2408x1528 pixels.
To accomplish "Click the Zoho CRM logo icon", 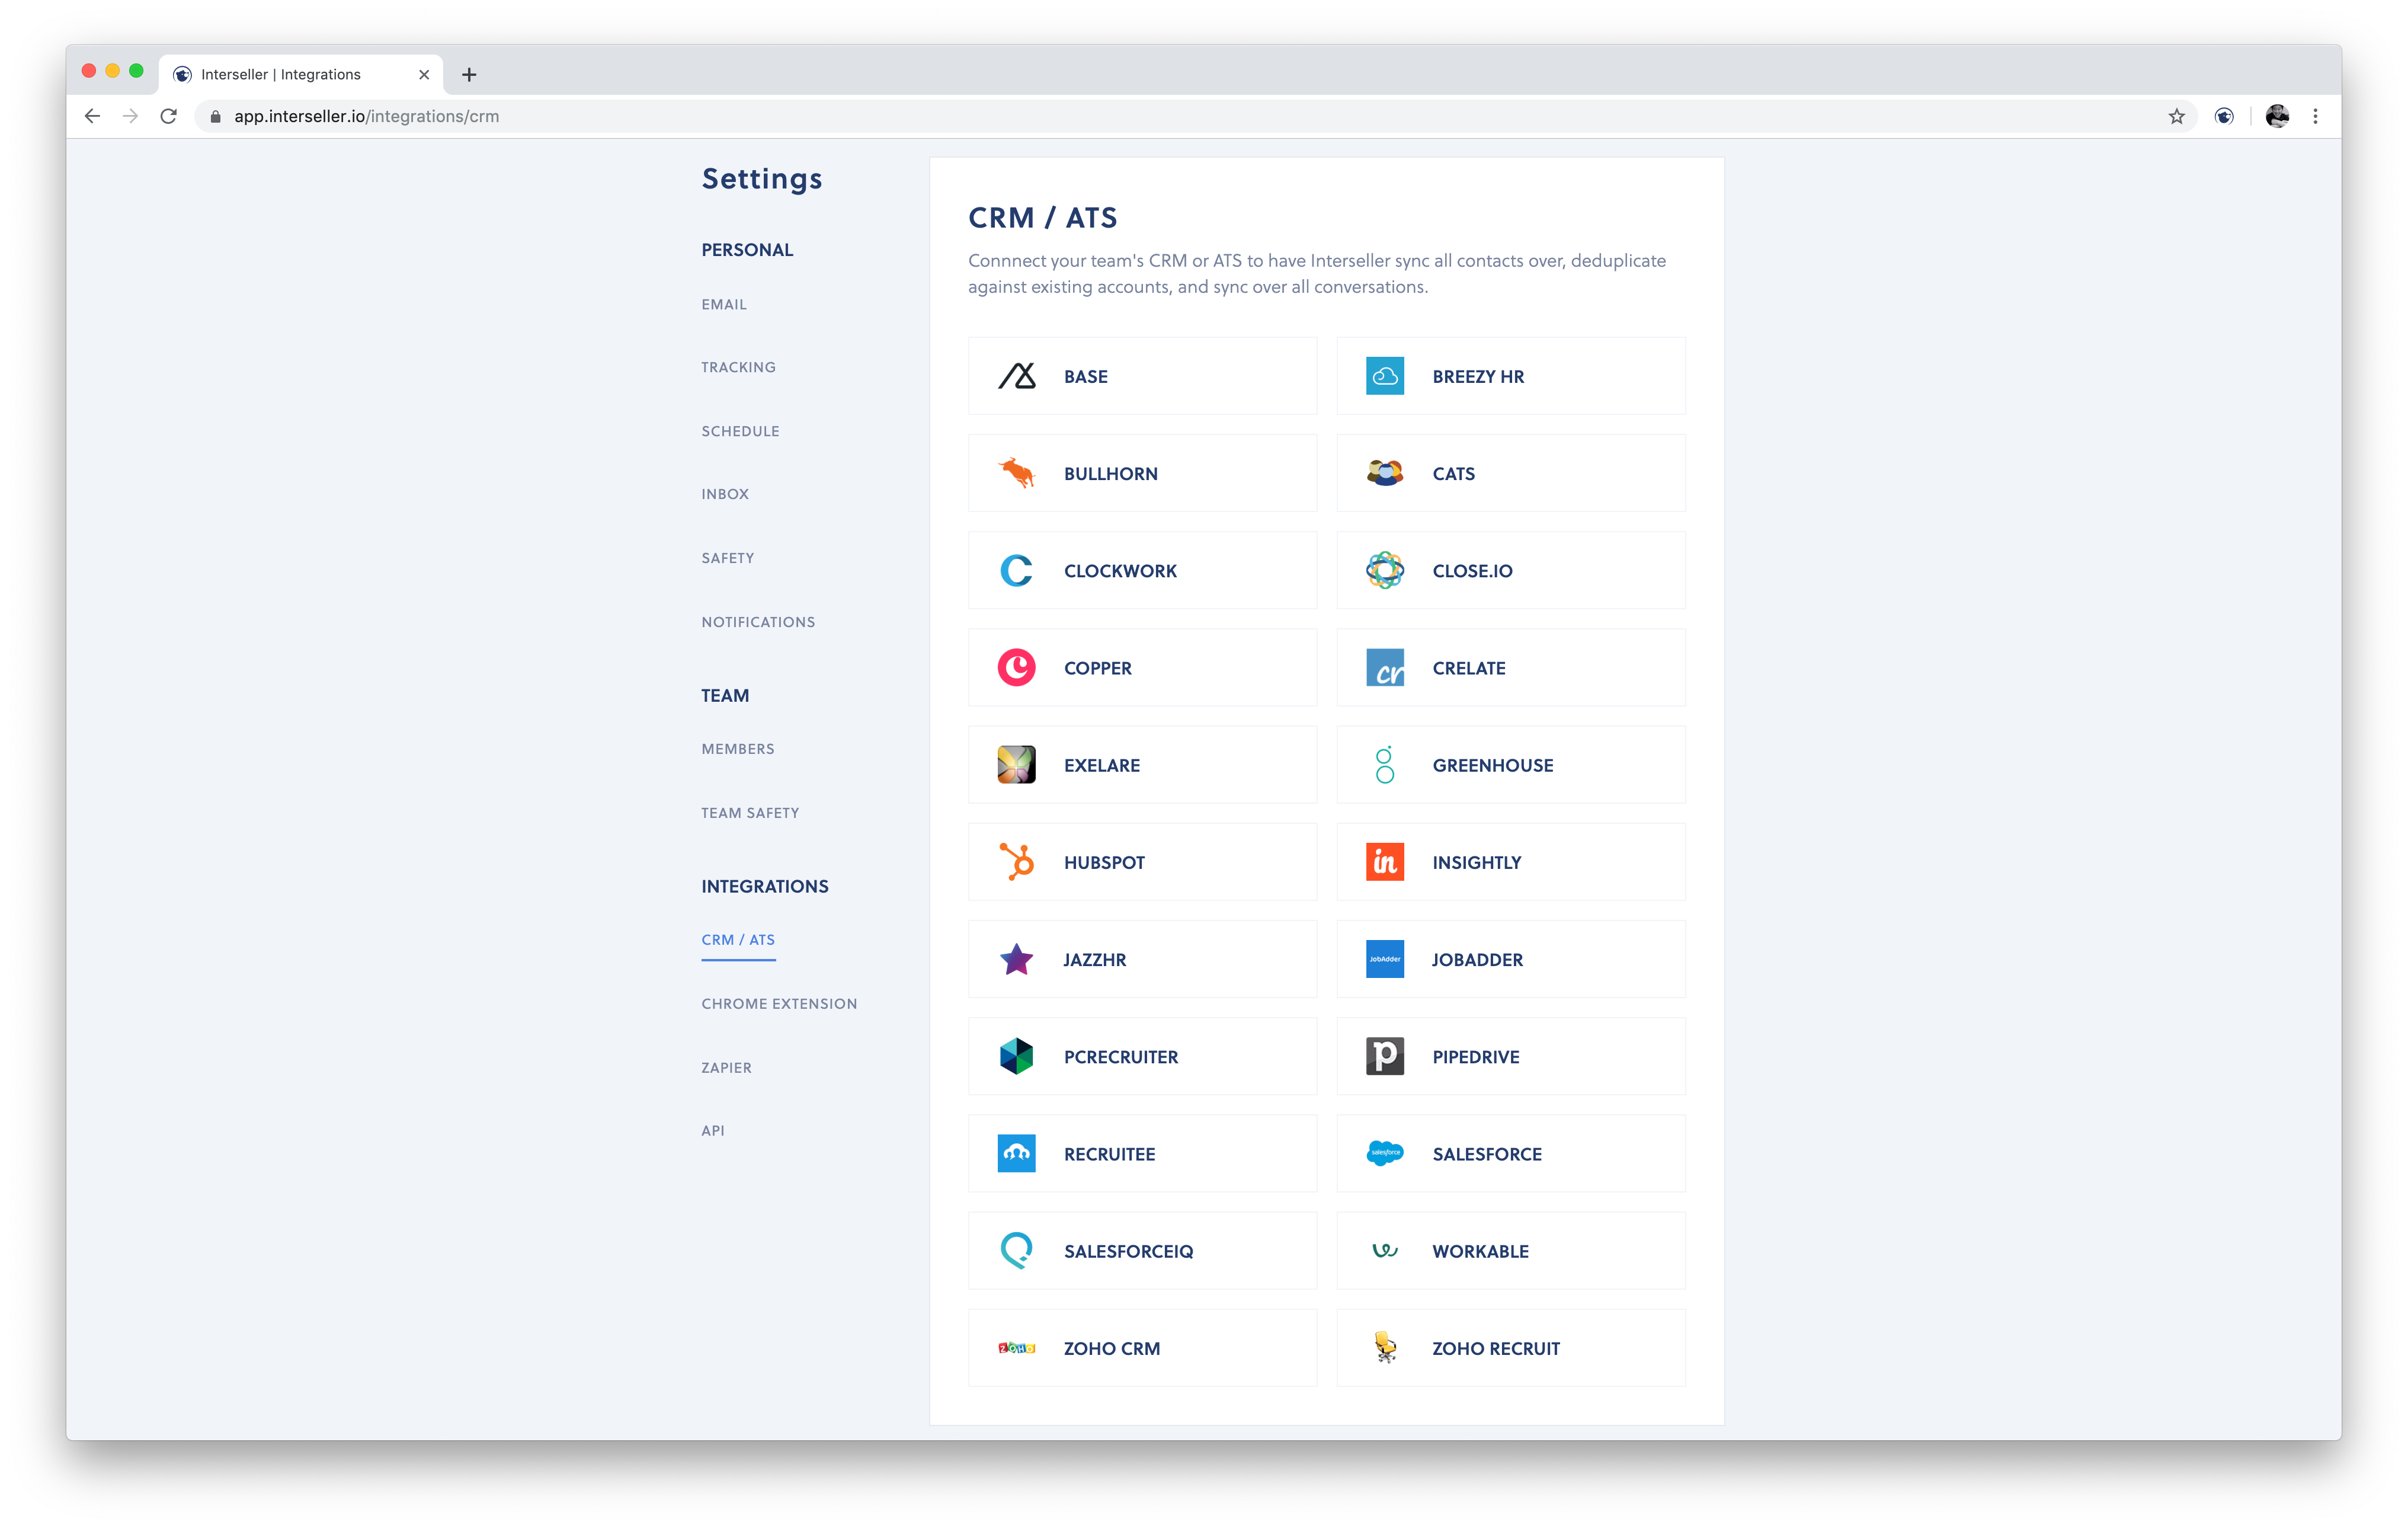I will (x=1016, y=1347).
